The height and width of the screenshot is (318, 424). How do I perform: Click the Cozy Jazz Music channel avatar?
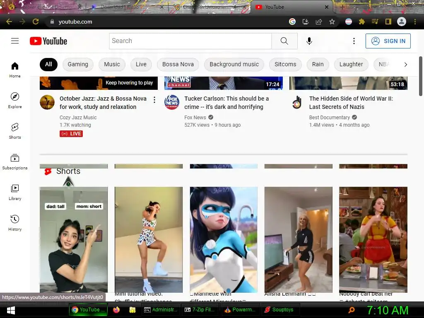pos(47,102)
